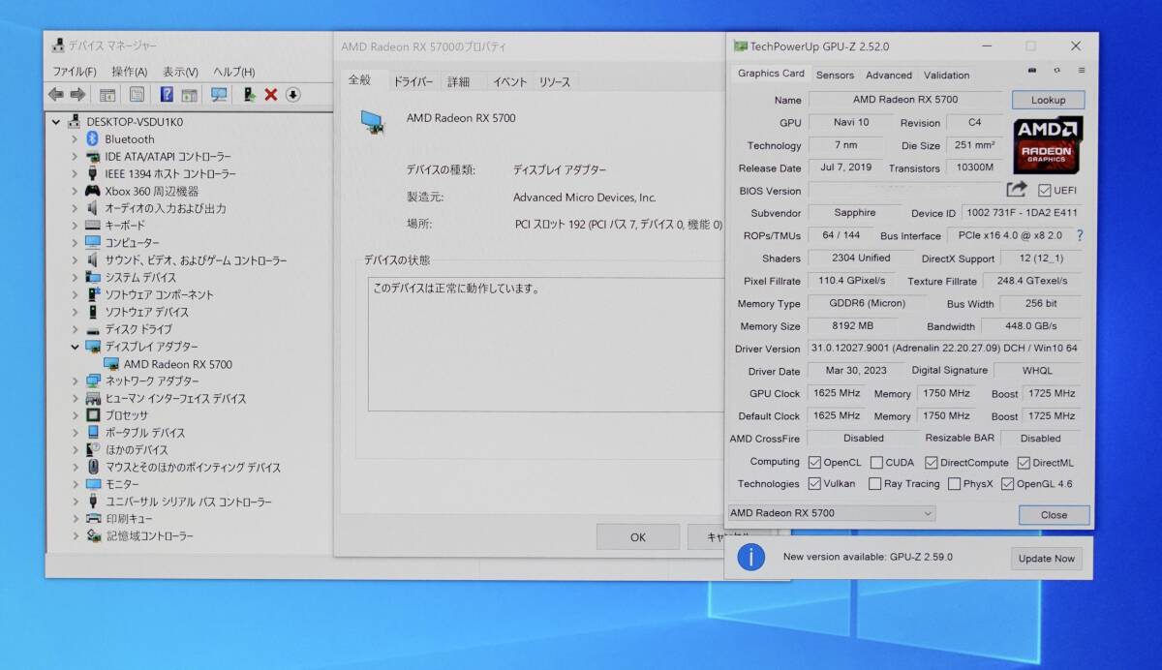Viewport: 1162px width, 670px height.
Task: Click the Close button in GPU-Z
Action: pos(1054,515)
